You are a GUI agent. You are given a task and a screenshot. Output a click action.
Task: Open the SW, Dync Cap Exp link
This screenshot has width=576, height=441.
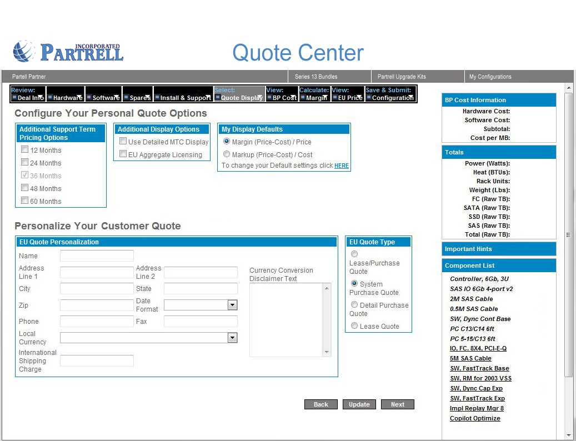[x=476, y=388]
